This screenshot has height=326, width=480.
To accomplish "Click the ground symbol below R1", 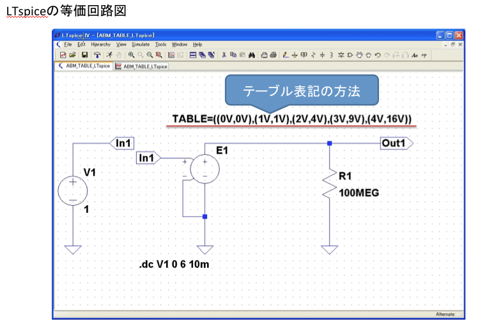I will [329, 250].
